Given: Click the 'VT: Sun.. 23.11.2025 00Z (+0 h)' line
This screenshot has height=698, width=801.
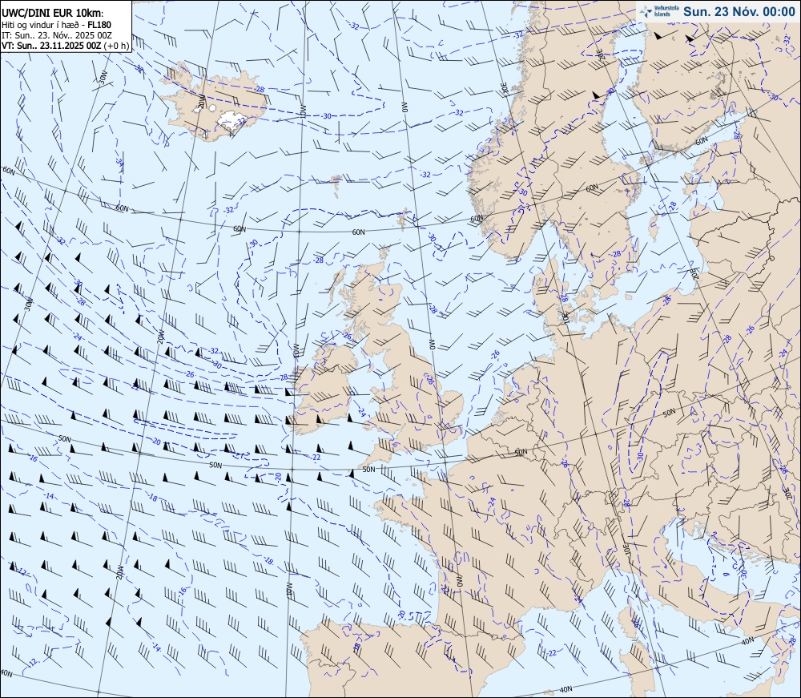Looking at the screenshot, I should point(66,46).
